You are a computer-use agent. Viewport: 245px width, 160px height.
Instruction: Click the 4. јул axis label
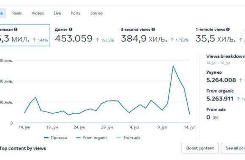[x=134, y=127]
